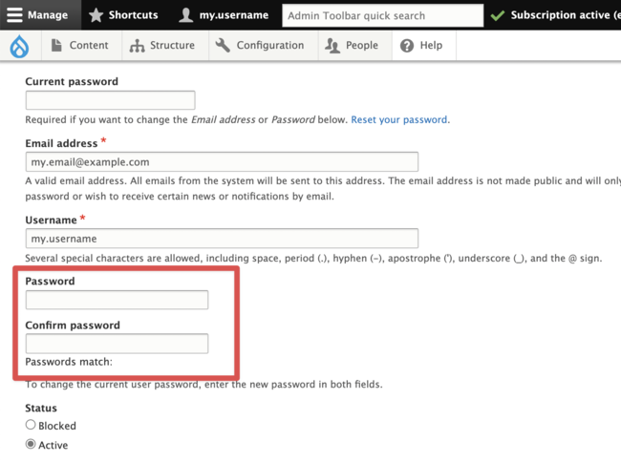Follow the Reset your password link

[398, 119]
